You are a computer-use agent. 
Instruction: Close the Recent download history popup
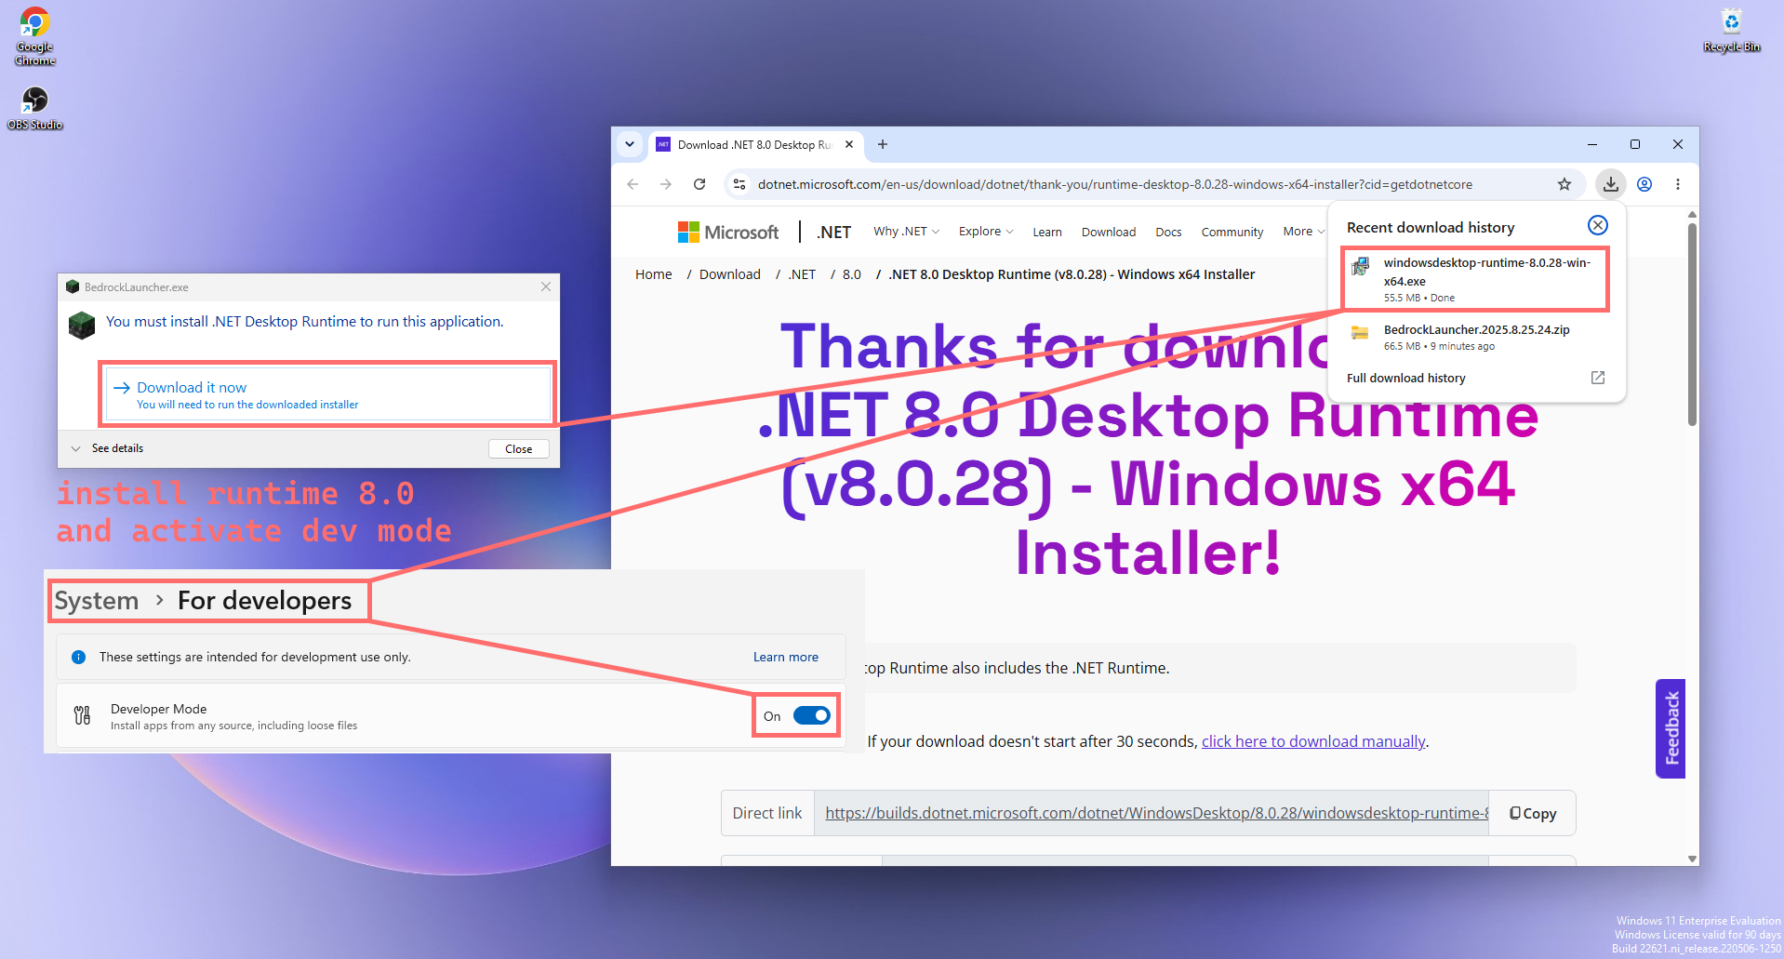pyautogui.click(x=1598, y=225)
